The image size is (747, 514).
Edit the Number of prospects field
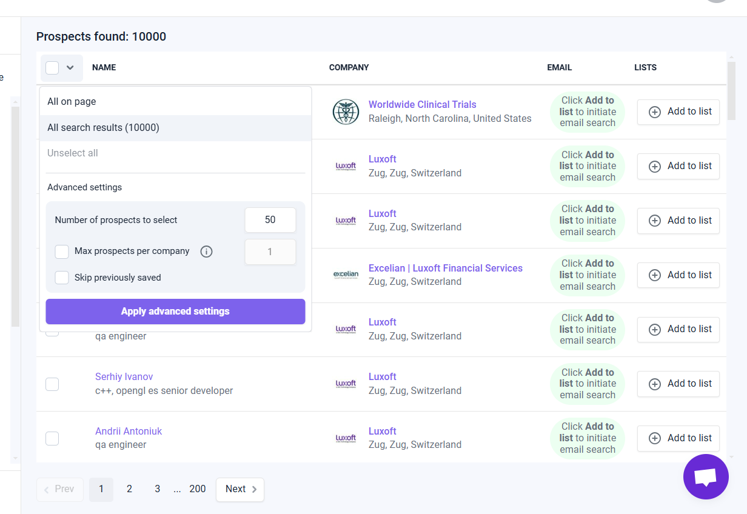(270, 219)
